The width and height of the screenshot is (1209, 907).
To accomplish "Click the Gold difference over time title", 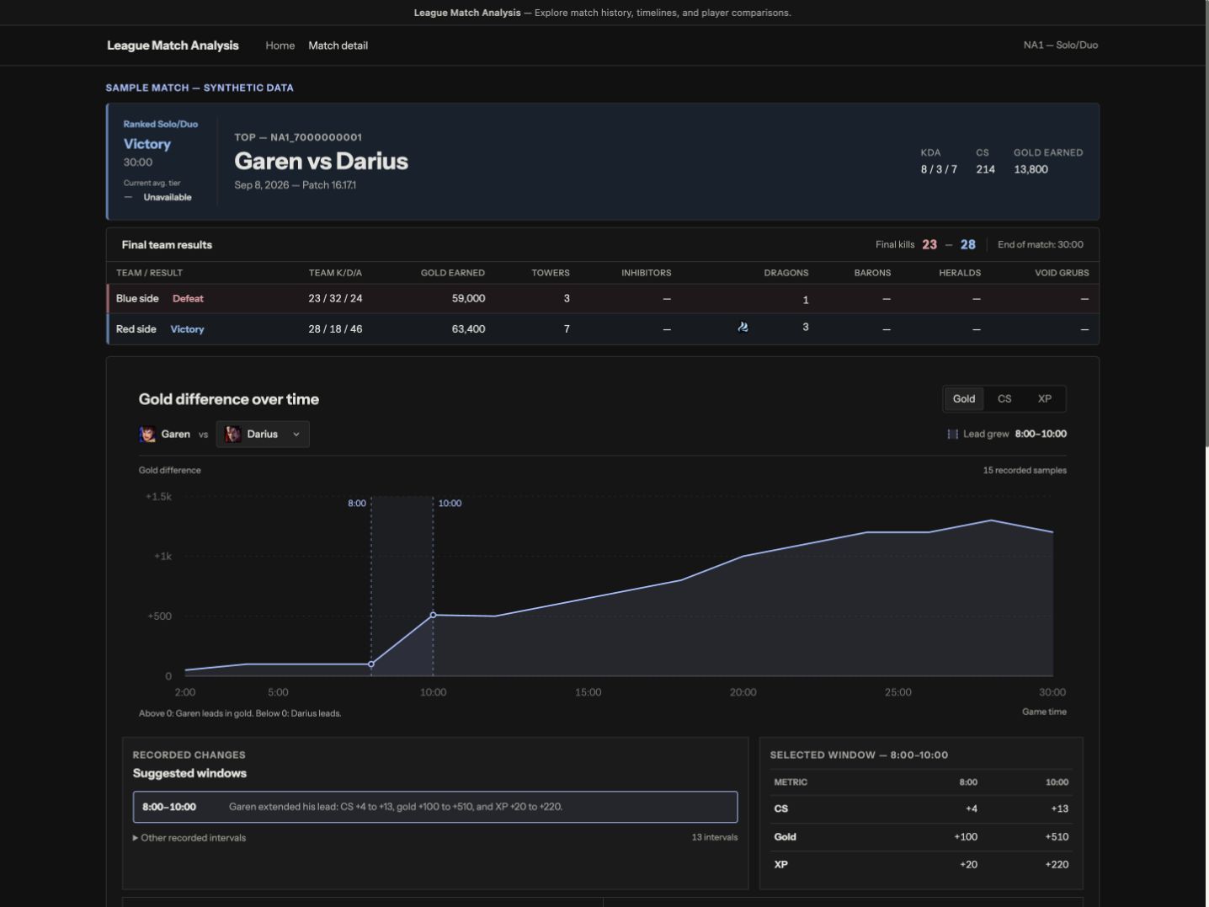I will tap(229, 400).
